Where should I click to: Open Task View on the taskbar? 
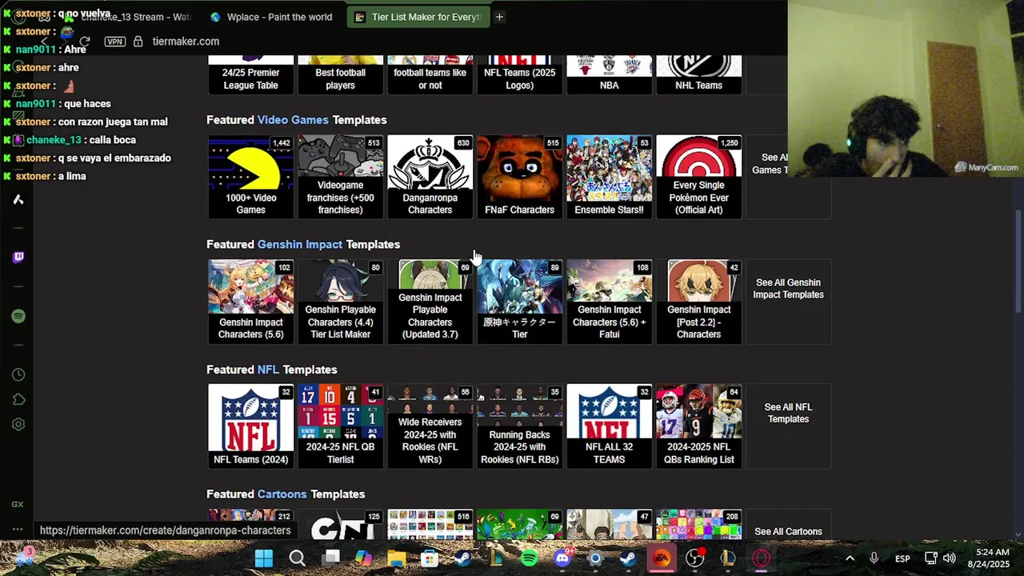330,558
